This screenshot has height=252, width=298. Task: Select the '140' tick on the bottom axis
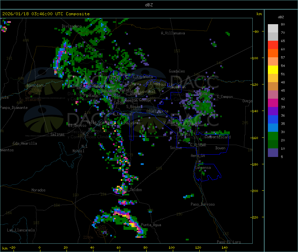(224, 247)
